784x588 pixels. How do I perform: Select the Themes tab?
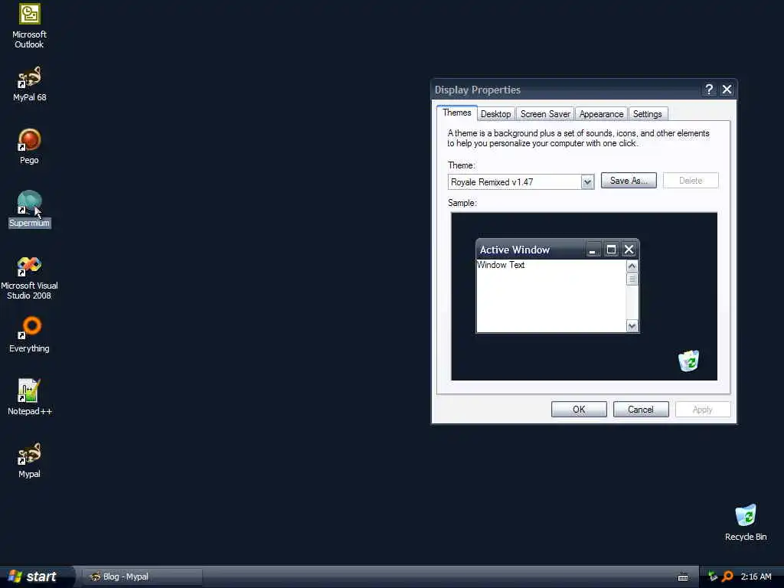pos(457,113)
